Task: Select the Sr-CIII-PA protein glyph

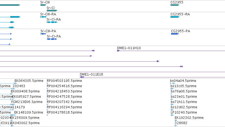Action: click(x=43, y=34)
